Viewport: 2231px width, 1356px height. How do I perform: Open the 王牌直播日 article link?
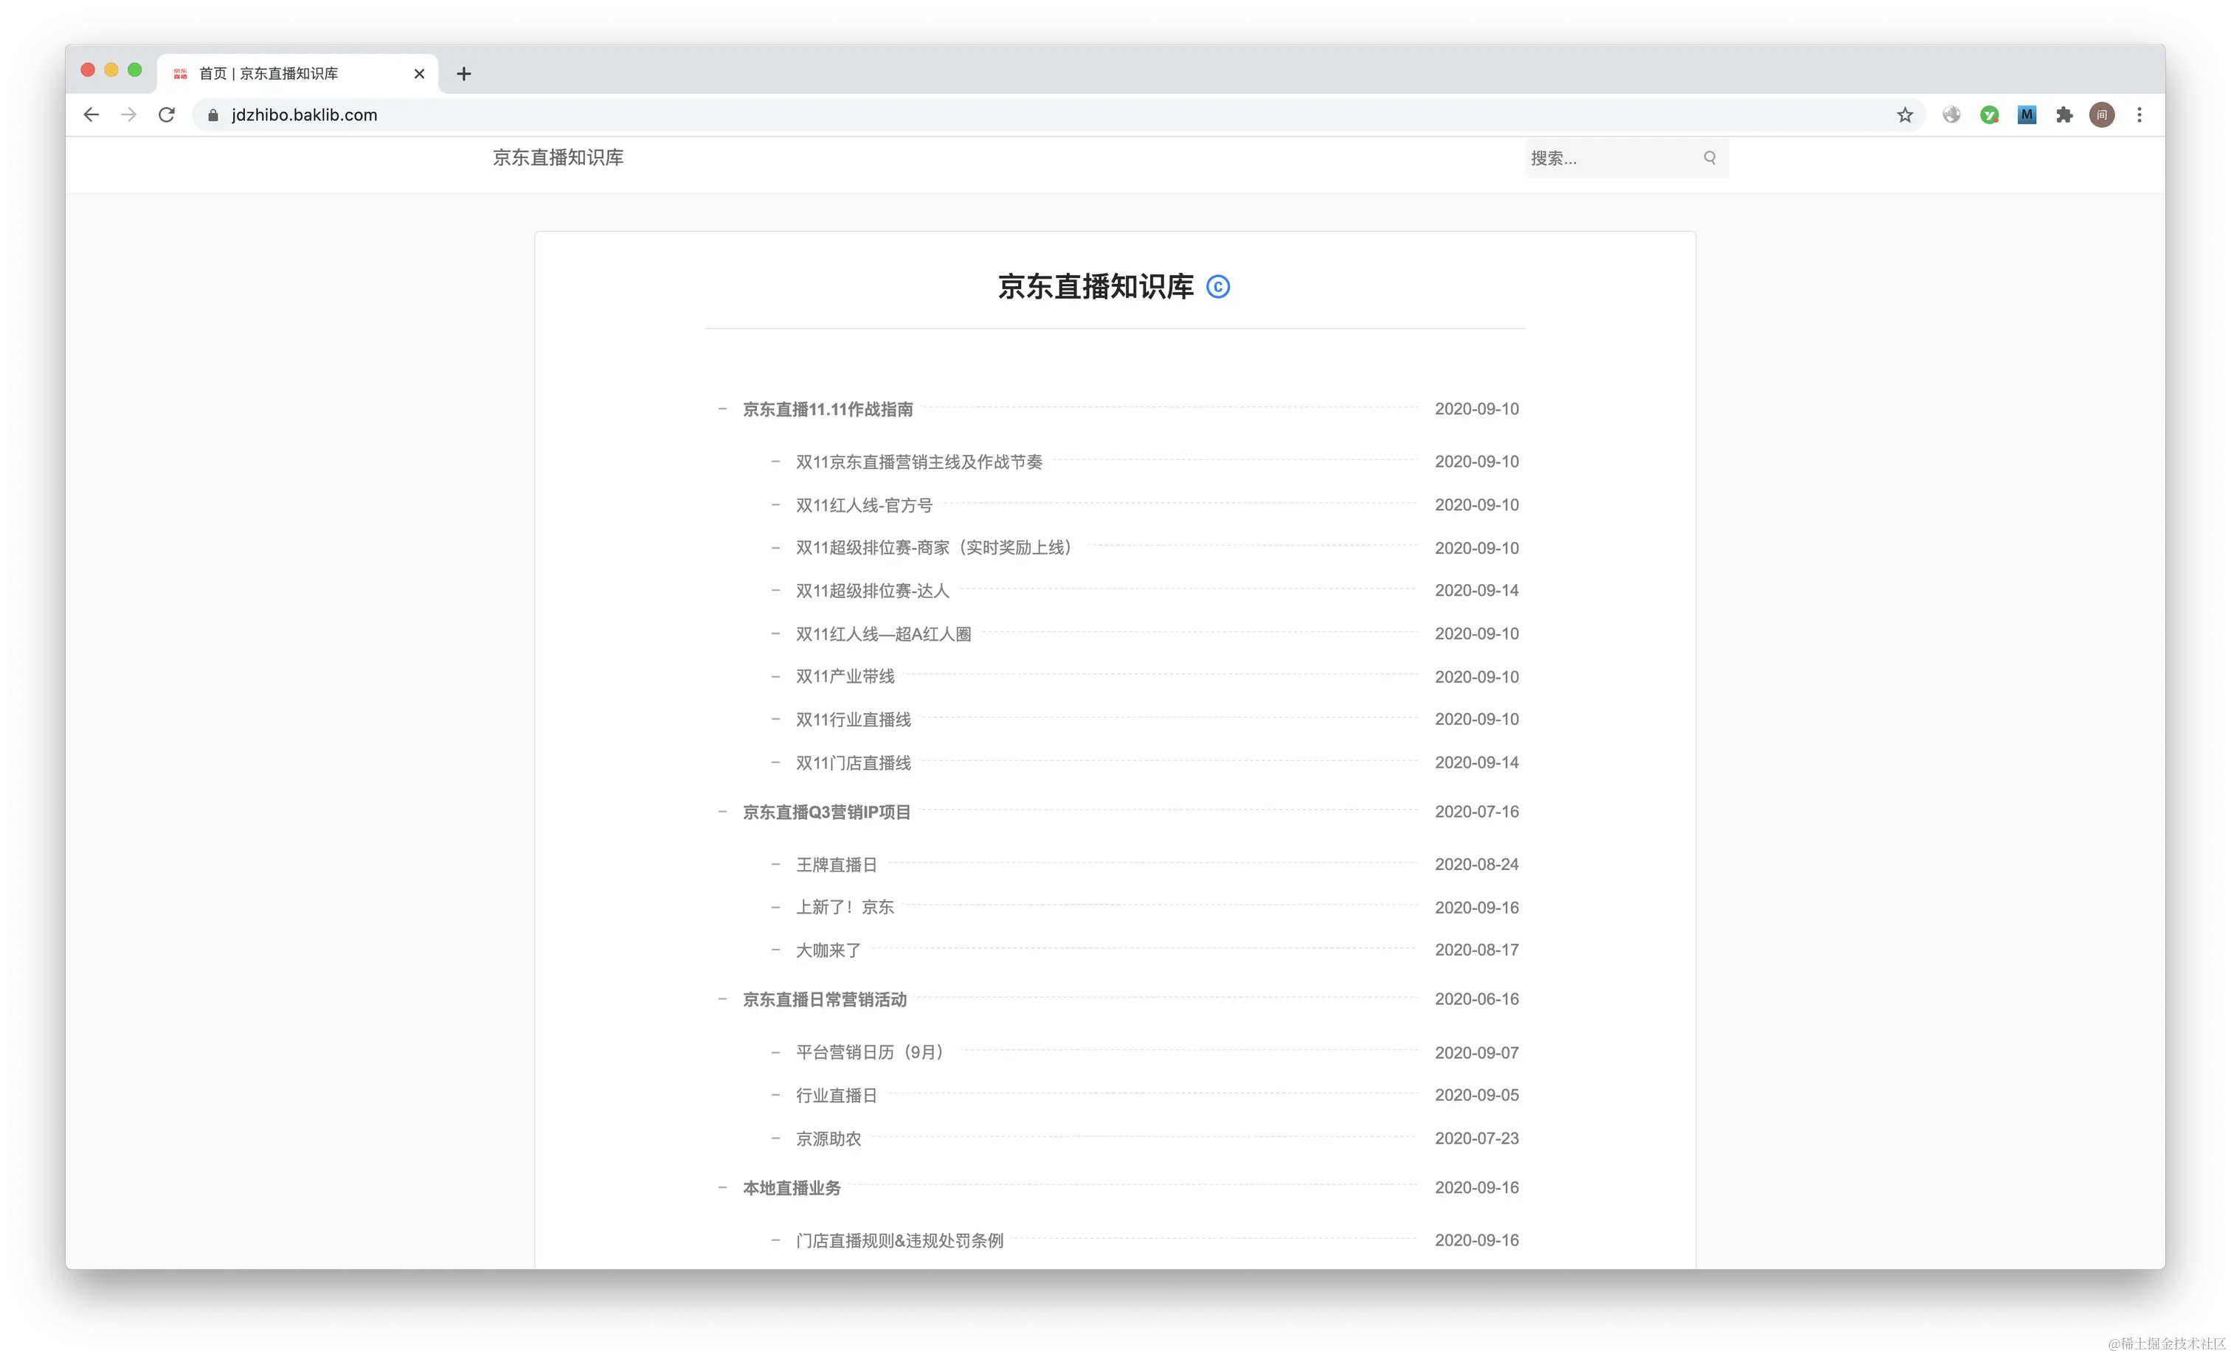pyautogui.click(x=836, y=864)
